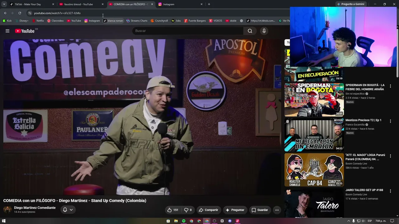Image resolution: width=399 pixels, height=224 pixels.
Task: Open taskbar clock showing 7:04 p. m.
Action: (381, 221)
